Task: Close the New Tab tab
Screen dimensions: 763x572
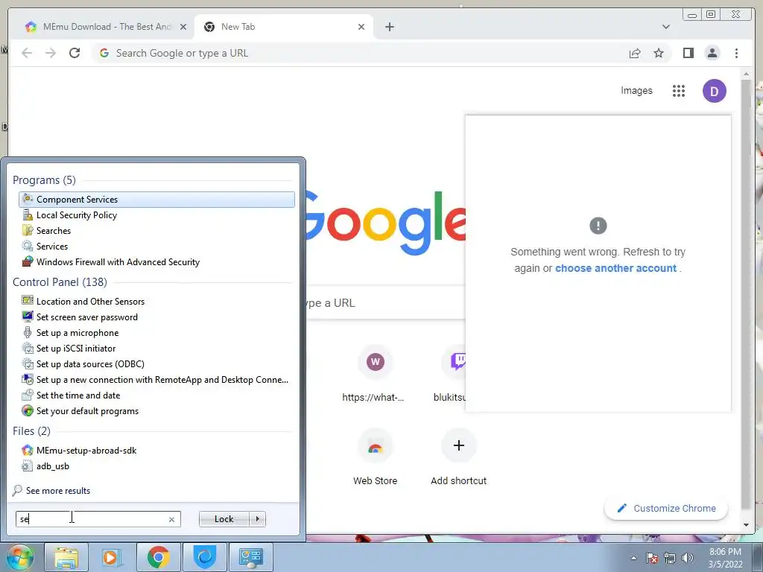Action: [361, 27]
